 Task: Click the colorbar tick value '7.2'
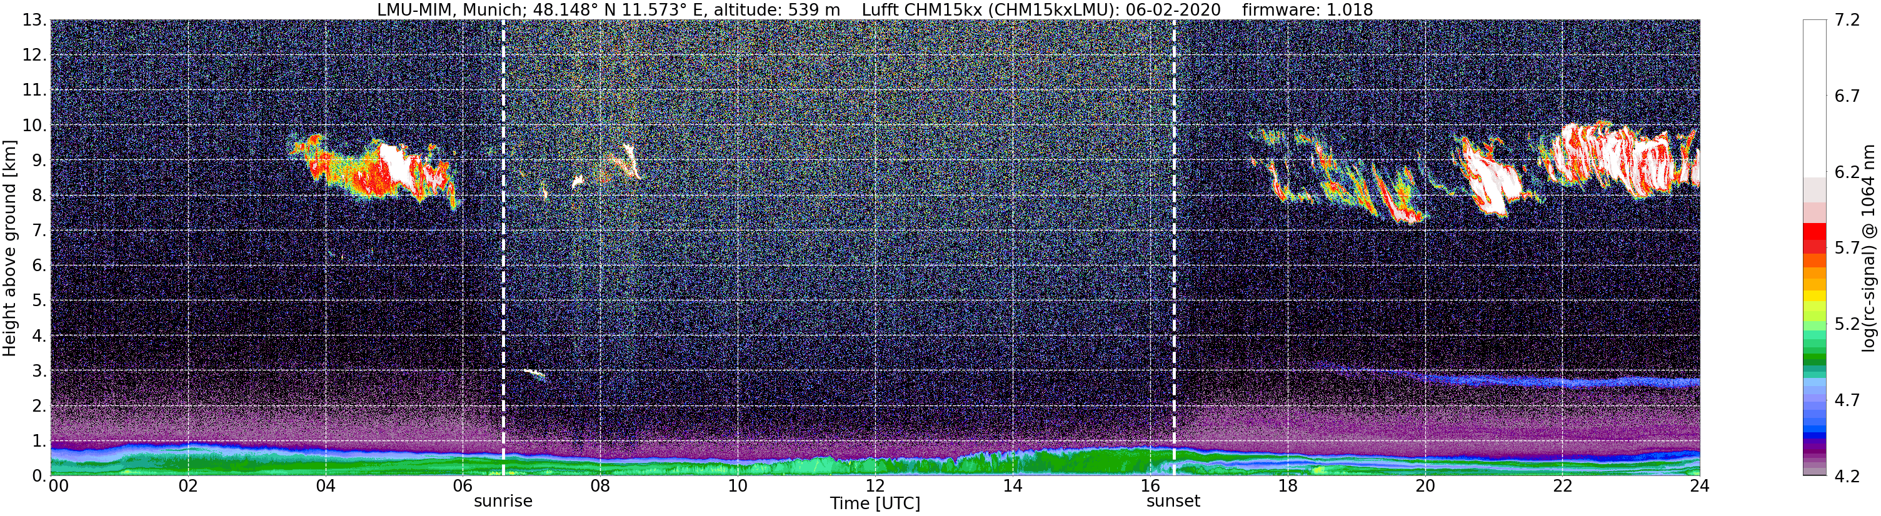point(1847,21)
